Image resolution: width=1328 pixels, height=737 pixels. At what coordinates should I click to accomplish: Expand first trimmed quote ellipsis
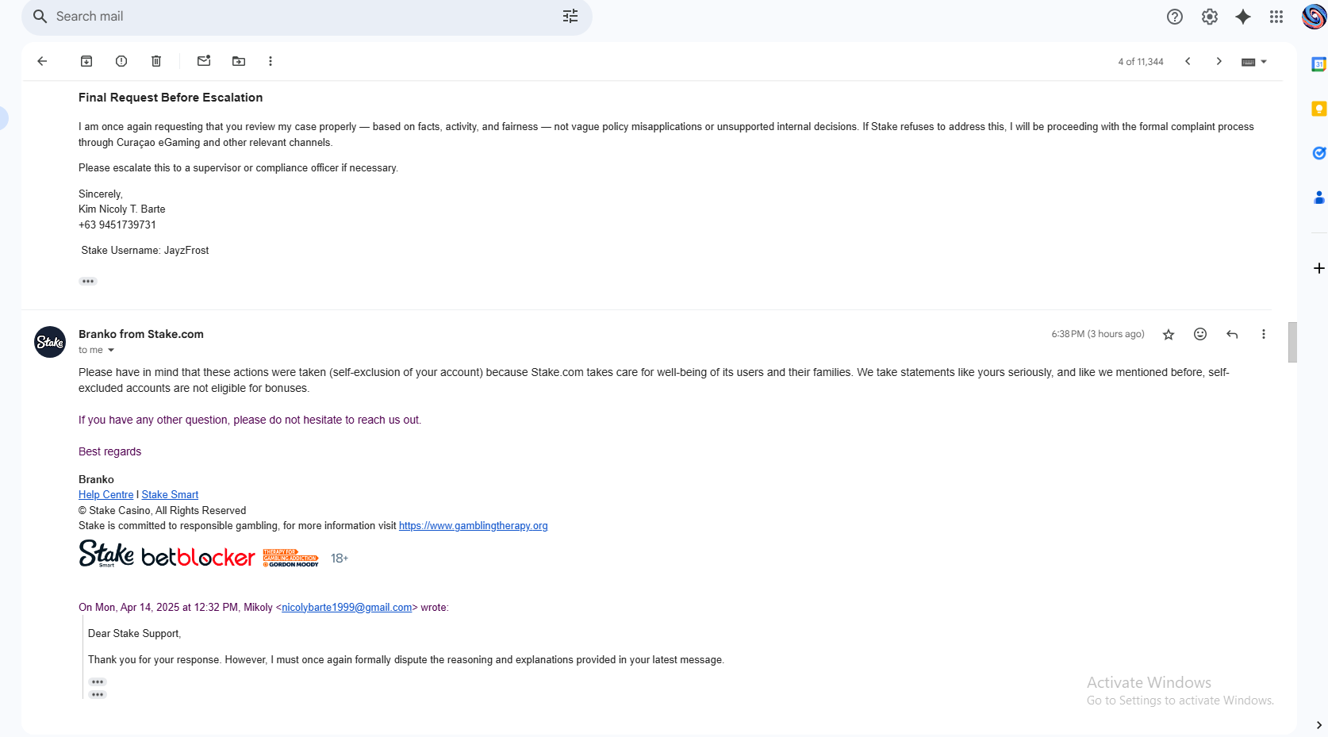[x=98, y=682]
